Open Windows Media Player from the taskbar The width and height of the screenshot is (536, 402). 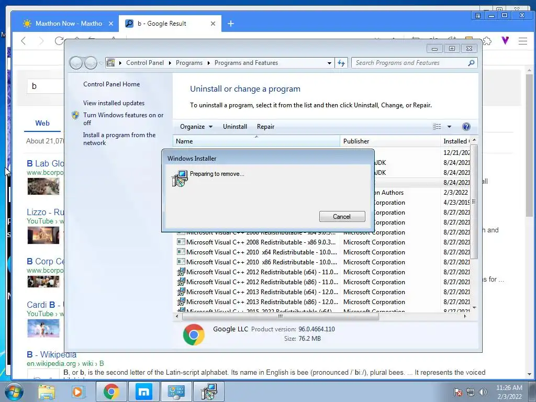(78, 392)
